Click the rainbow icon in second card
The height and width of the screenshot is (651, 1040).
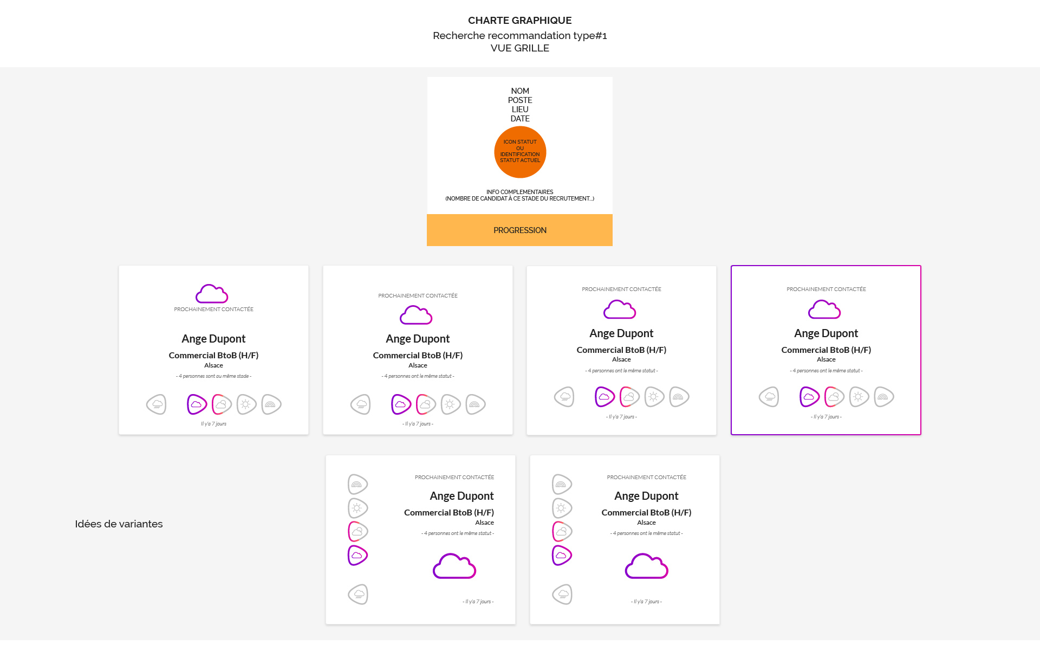pyautogui.click(x=475, y=404)
